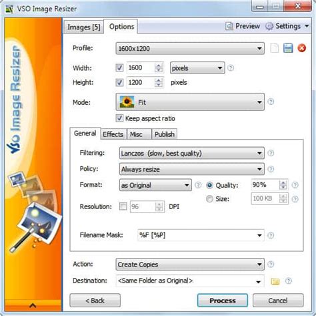This screenshot has height=316, width=316.
Task: Select the Quality radio button
Action: click(209, 185)
